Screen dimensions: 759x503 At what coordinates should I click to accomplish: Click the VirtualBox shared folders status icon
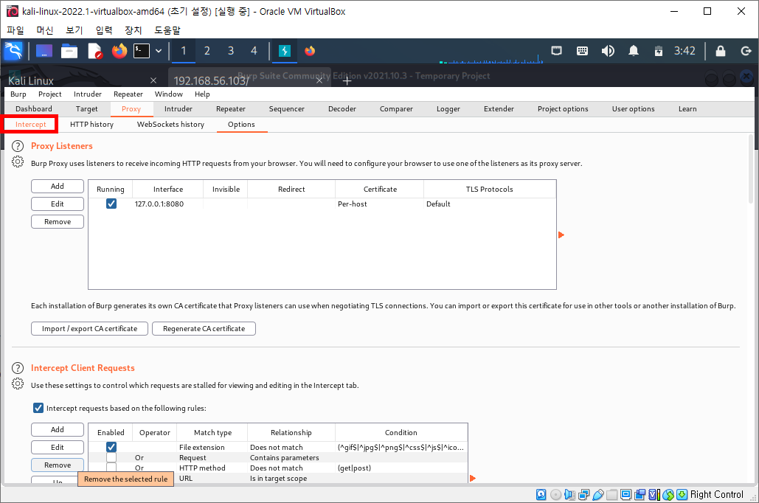[x=612, y=494]
